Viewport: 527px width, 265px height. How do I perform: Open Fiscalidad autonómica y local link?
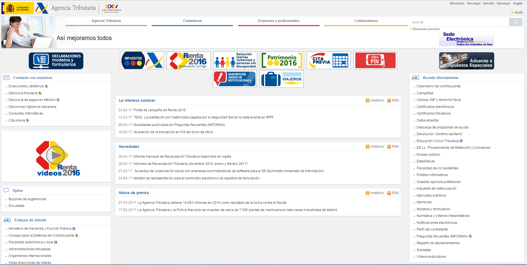[x=31, y=242]
